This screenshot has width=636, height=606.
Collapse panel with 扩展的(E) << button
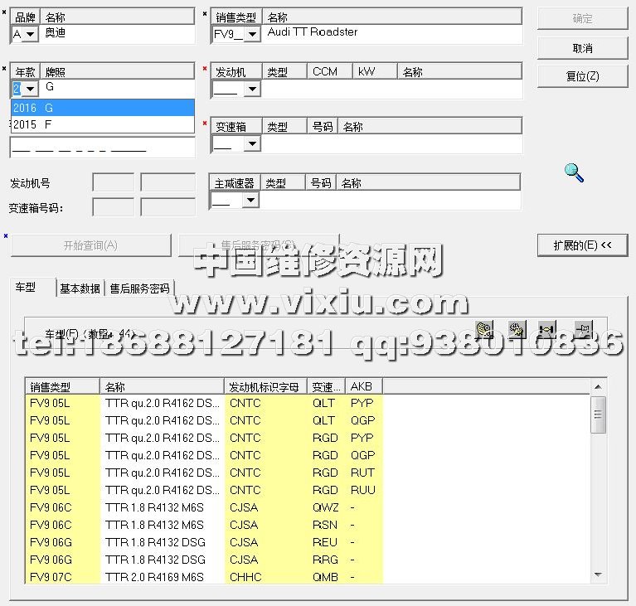pyautogui.click(x=582, y=245)
